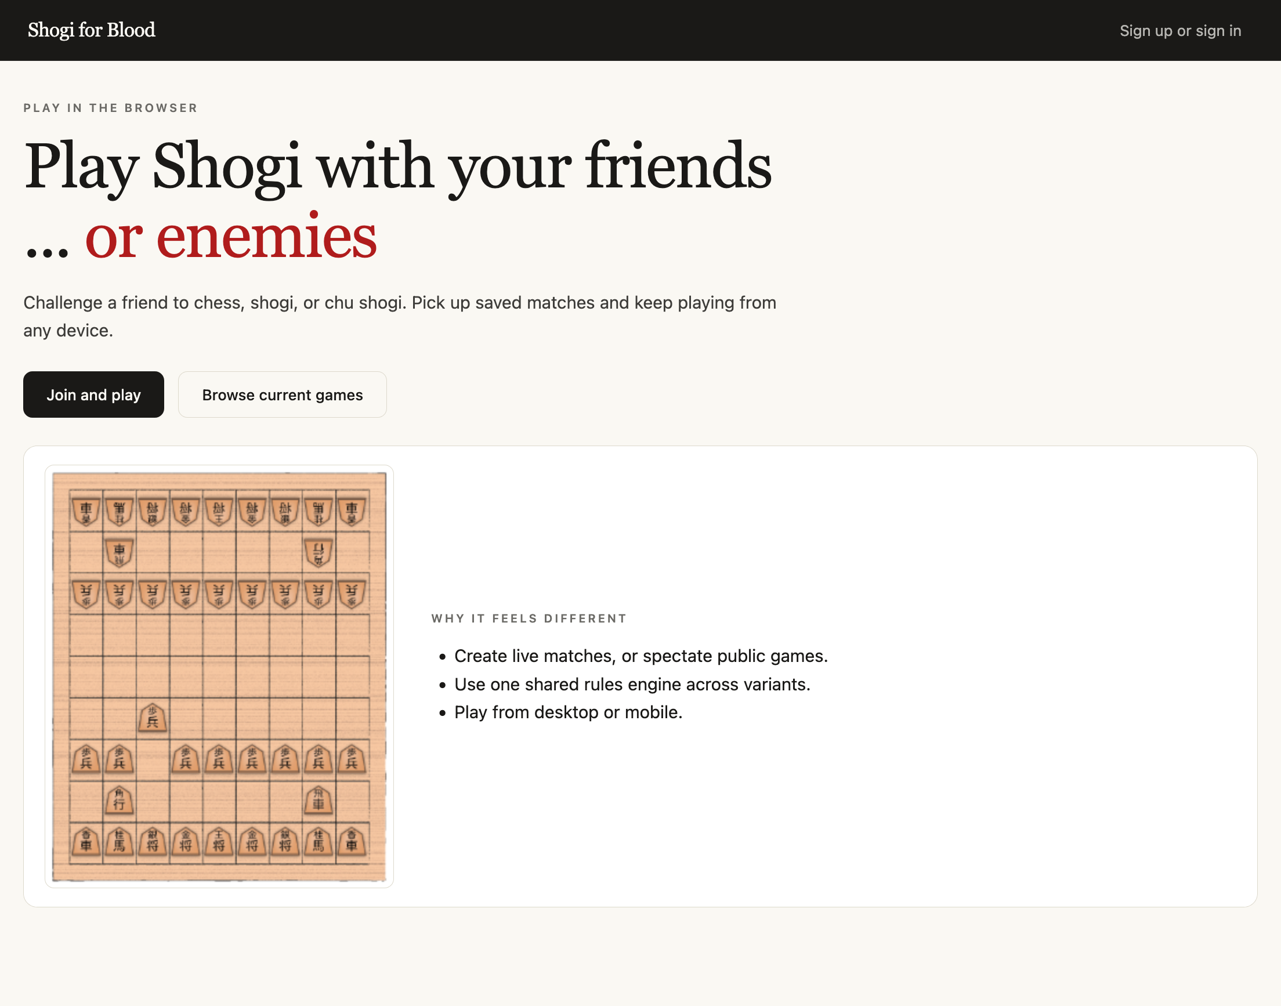Select the rightmost lance on the bottom rank

tap(352, 842)
